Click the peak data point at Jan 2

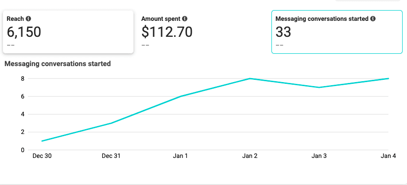coord(250,79)
